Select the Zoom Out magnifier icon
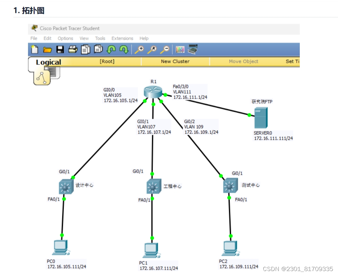The width and height of the screenshot is (338, 275). point(165,48)
